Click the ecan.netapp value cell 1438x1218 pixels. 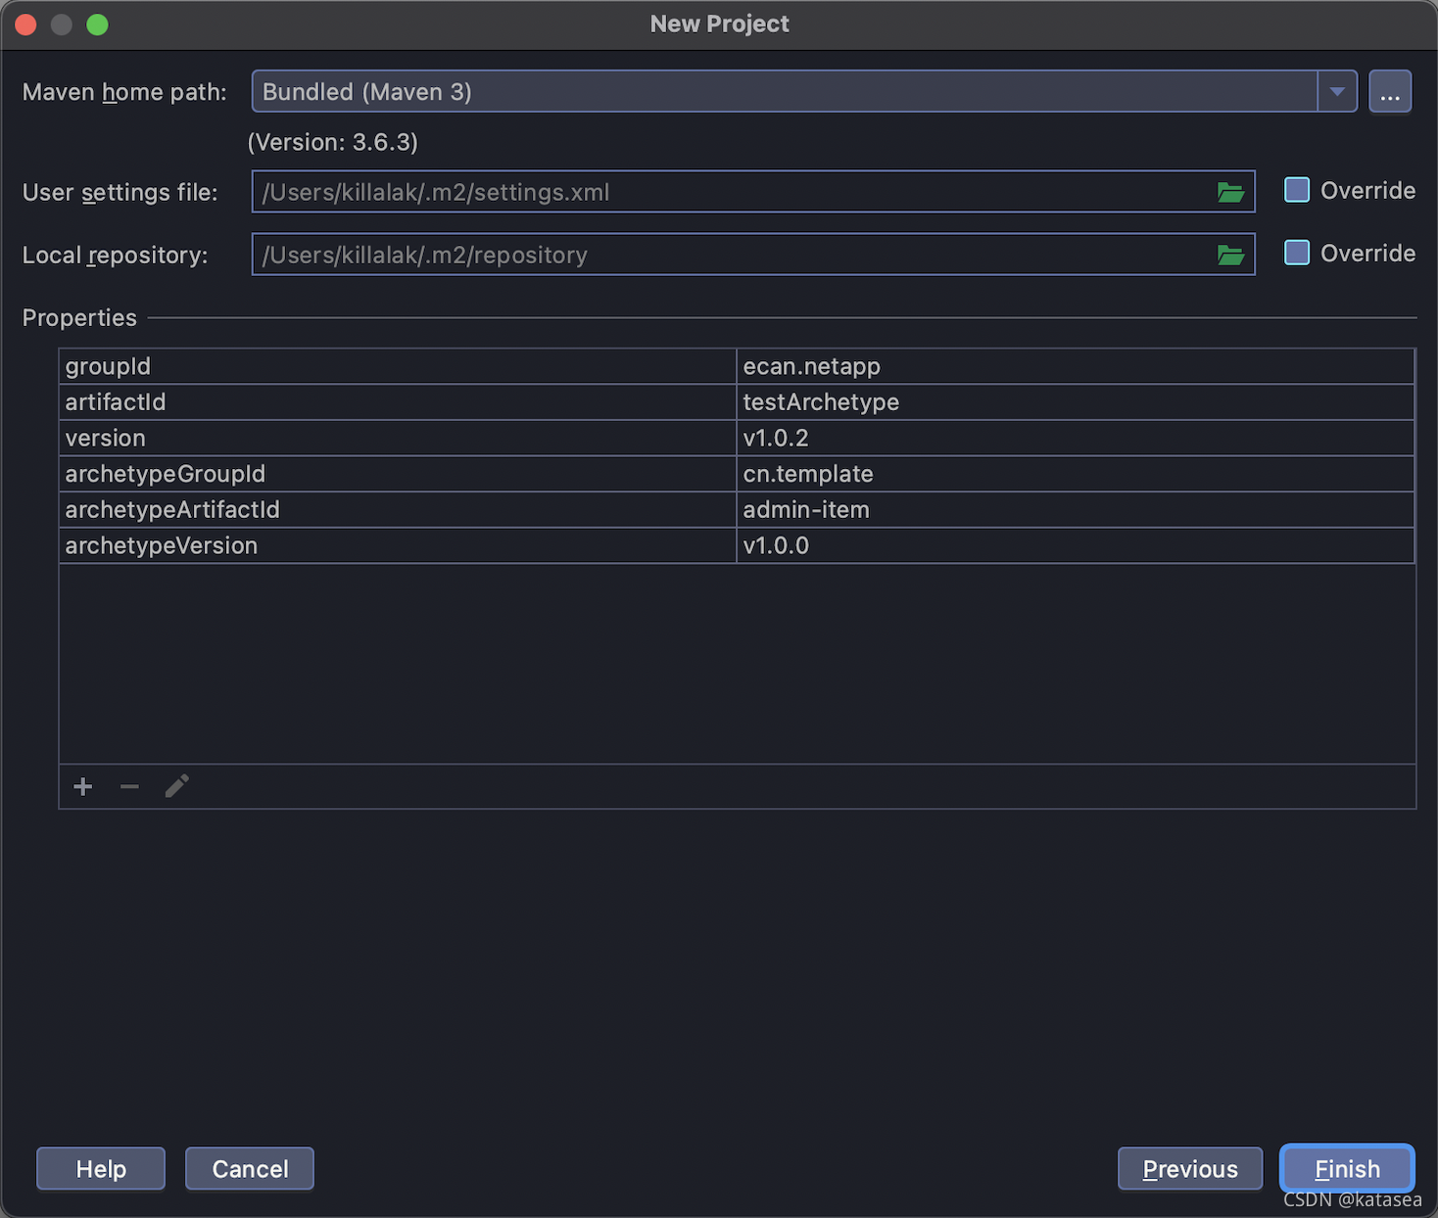(1076, 366)
